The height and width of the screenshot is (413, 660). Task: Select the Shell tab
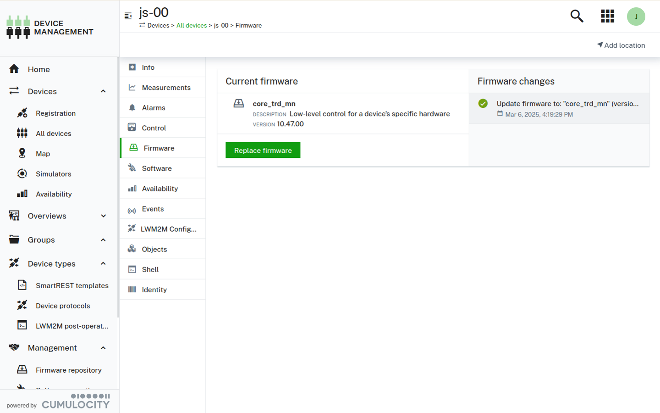coord(150,269)
